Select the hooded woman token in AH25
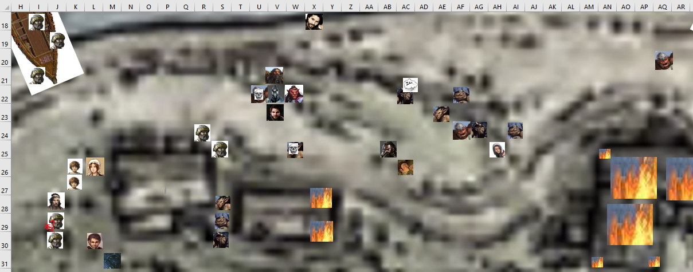Image resolution: width=693 pixels, height=272 pixels. pyautogui.click(x=498, y=150)
